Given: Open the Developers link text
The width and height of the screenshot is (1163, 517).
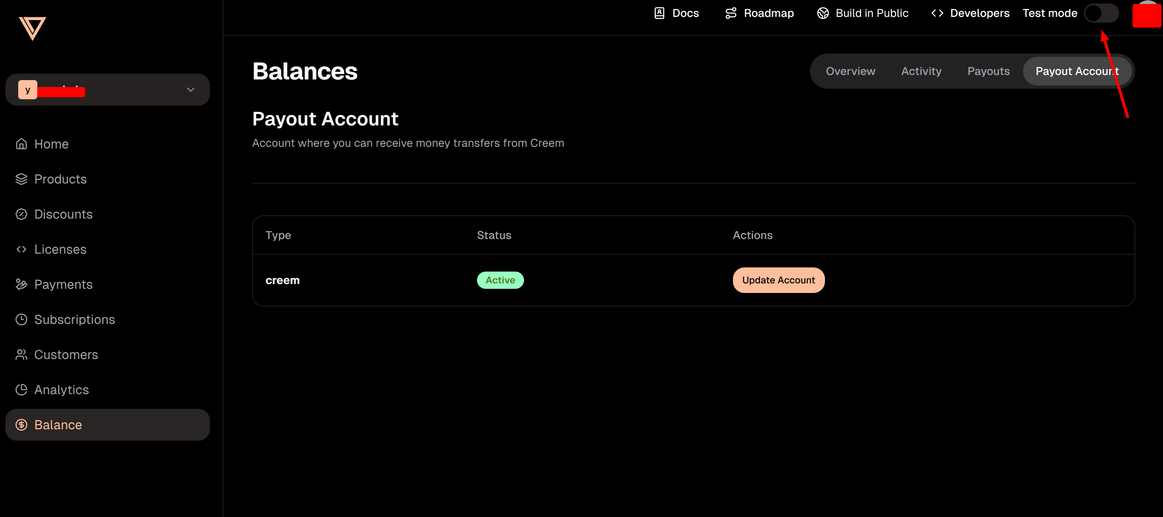Looking at the screenshot, I should pos(980,13).
